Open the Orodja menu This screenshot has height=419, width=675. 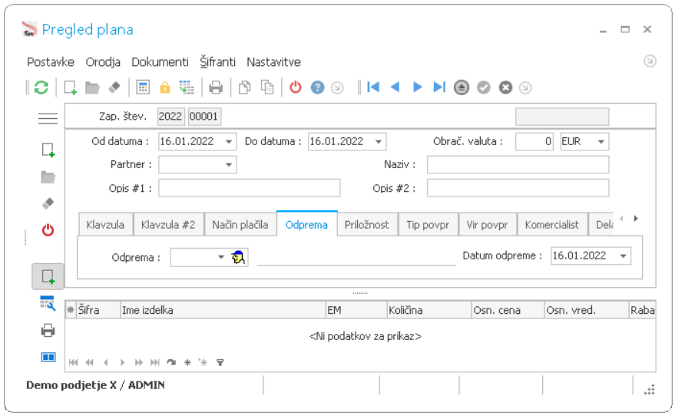(103, 62)
